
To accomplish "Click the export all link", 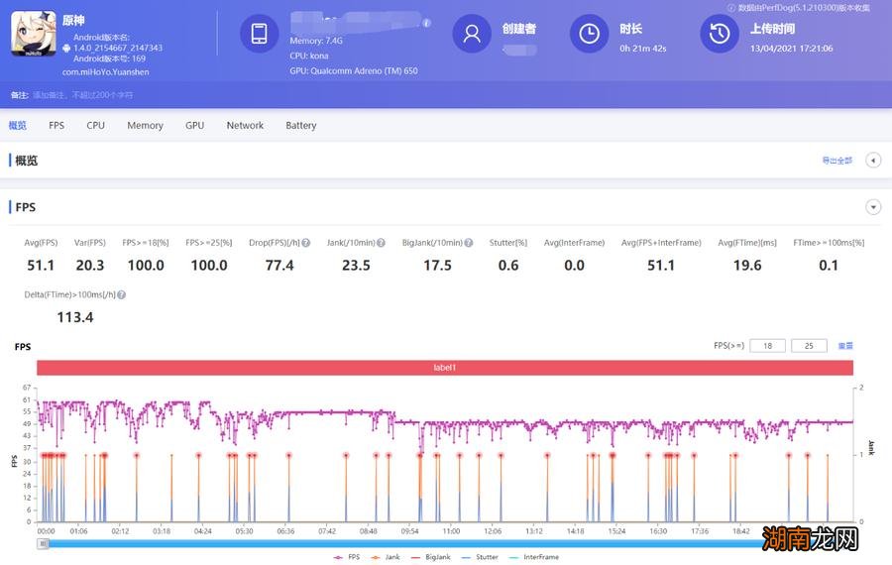I will pos(836,161).
